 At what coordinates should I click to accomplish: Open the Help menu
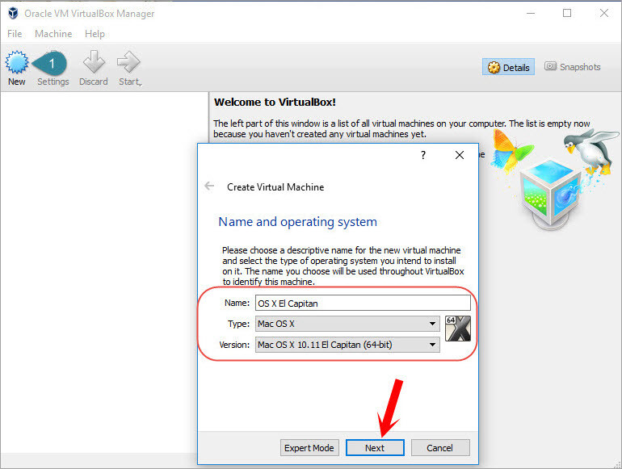95,34
